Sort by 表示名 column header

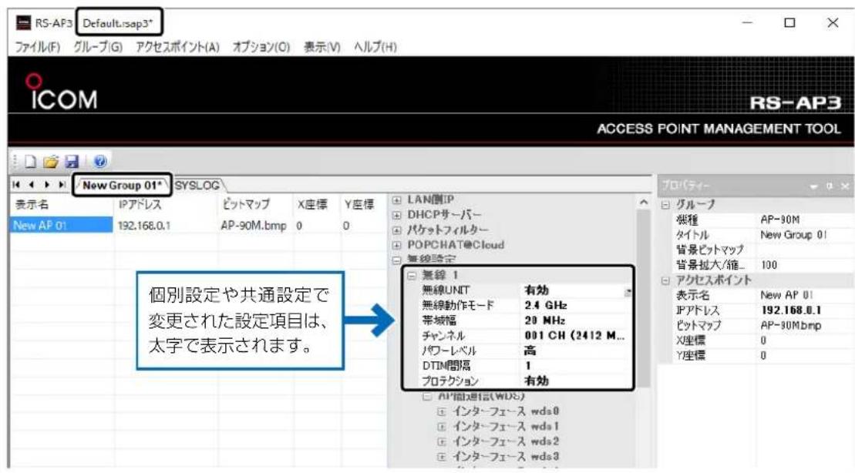point(32,205)
